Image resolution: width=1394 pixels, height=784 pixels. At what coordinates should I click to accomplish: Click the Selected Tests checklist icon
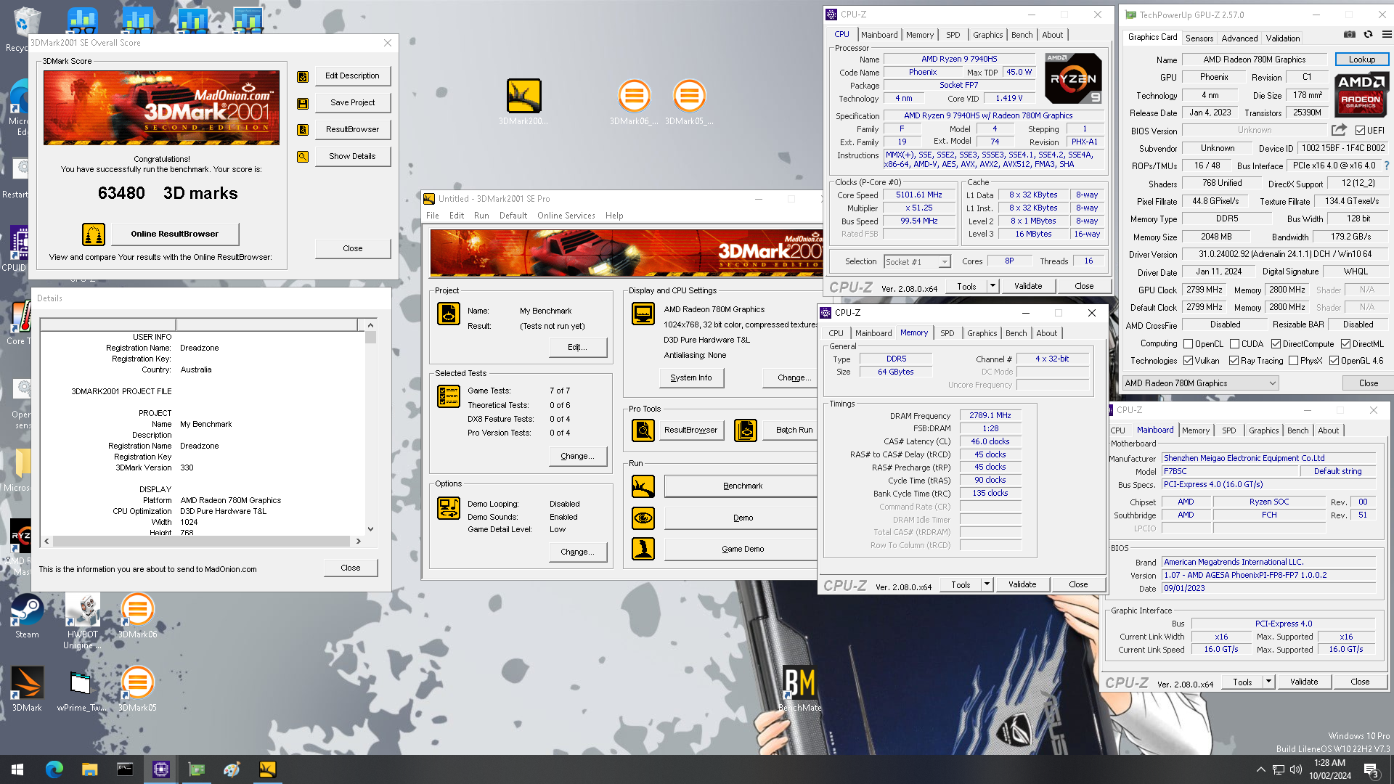click(449, 396)
